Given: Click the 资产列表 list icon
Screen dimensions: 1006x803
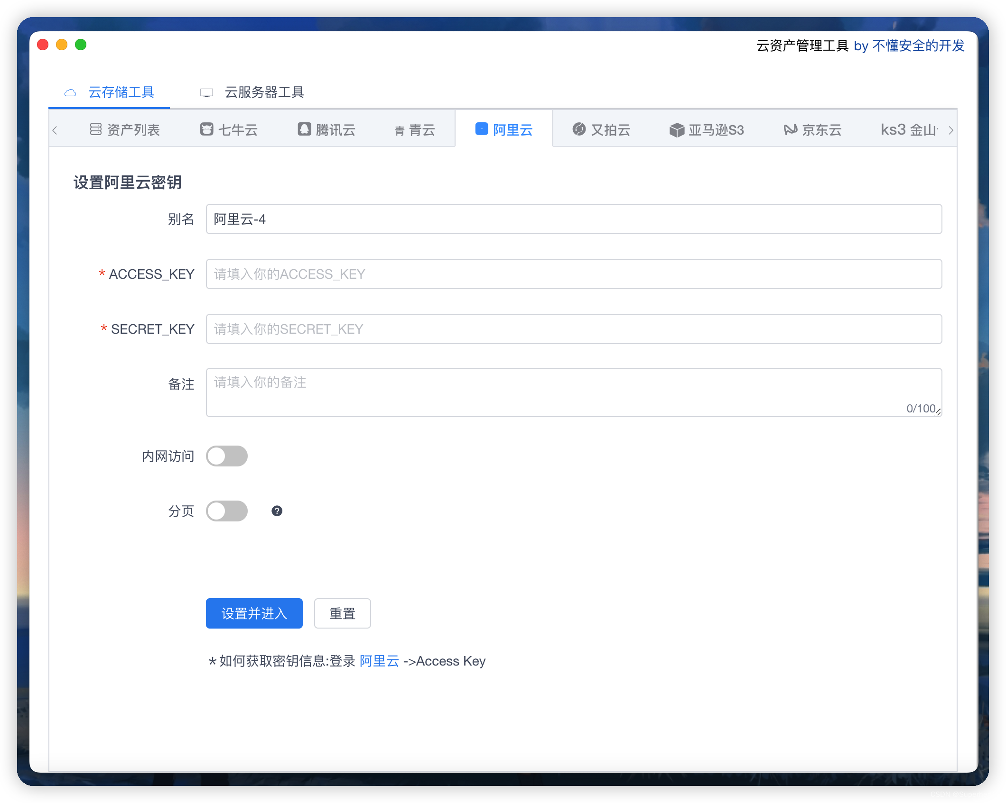Looking at the screenshot, I should point(96,128).
